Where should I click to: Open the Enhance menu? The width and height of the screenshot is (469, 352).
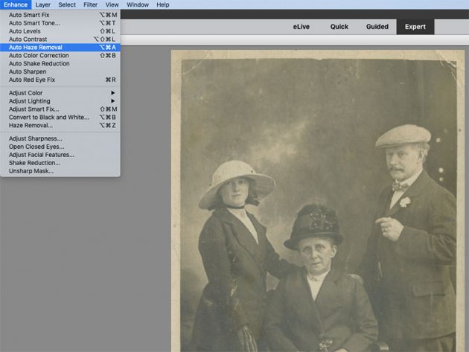[x=16, y=4]
